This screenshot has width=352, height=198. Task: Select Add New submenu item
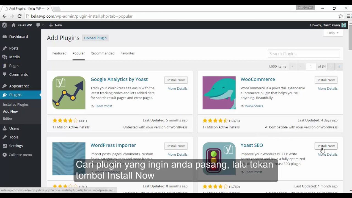click(x=10, y=111)
